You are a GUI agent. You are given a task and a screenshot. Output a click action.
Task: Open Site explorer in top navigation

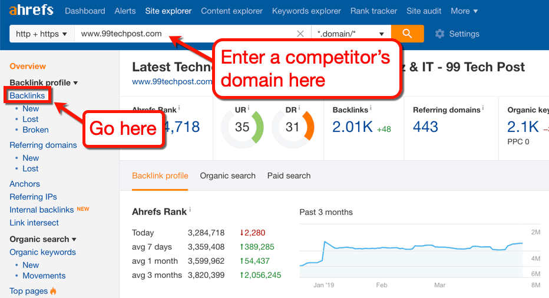[168, 11]
